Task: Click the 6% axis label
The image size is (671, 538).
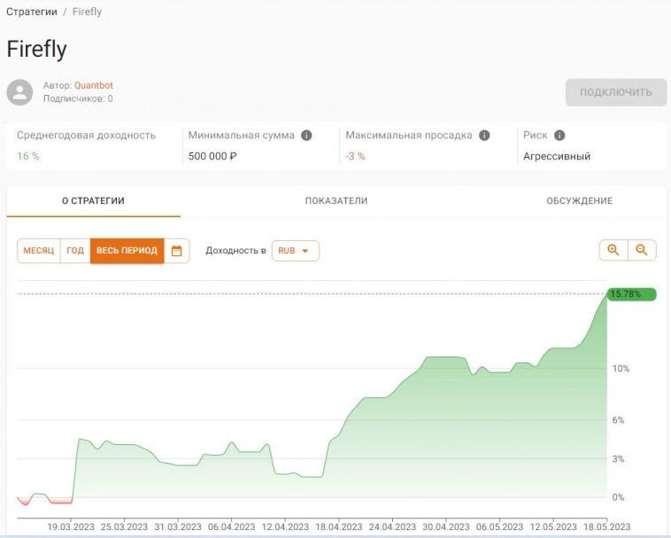Action: (618, 420)
